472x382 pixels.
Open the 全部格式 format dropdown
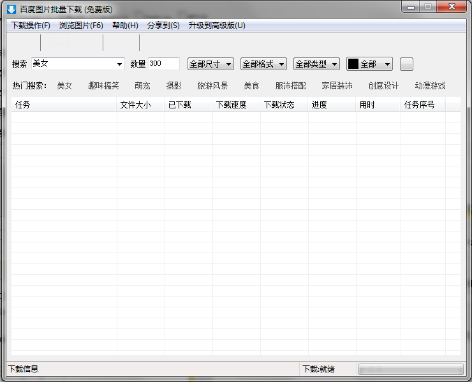pos(263,64)
